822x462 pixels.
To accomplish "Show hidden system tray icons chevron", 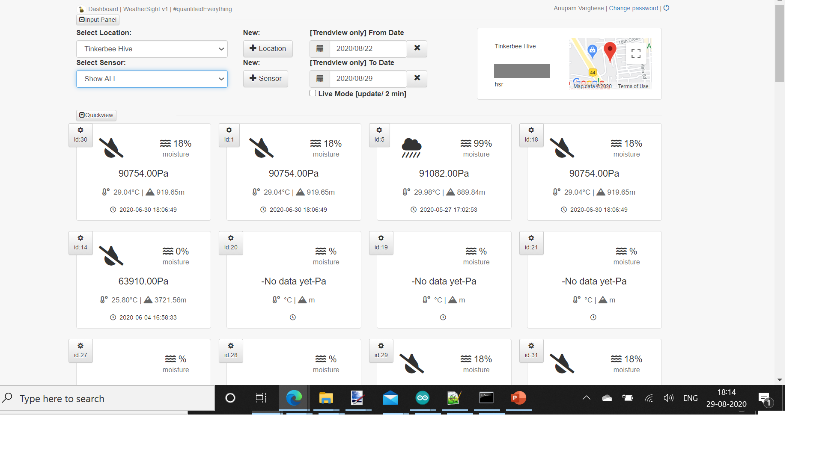I will coord(586,398).
